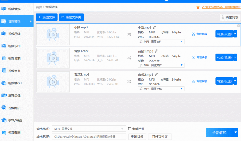Image resolution: width=241 pixels, height=141 pixels.
Task: Click the 屏幕录像 sidebar icon
Action: [4, 95]
